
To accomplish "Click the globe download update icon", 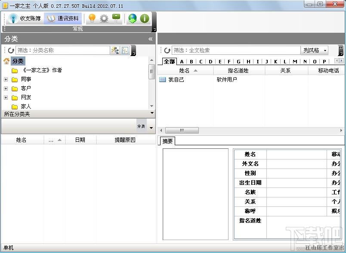I will pyautogui.click(x=133, y=19).
